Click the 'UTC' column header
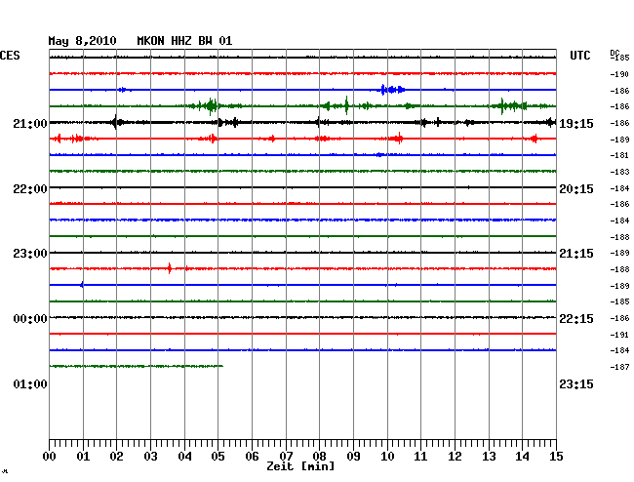This screenshot has height=482, width=634. click(x=579, y=56)
